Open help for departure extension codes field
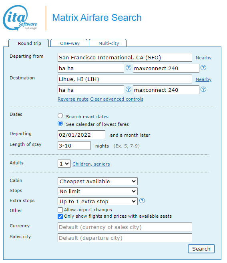 (x=203, y=68)
